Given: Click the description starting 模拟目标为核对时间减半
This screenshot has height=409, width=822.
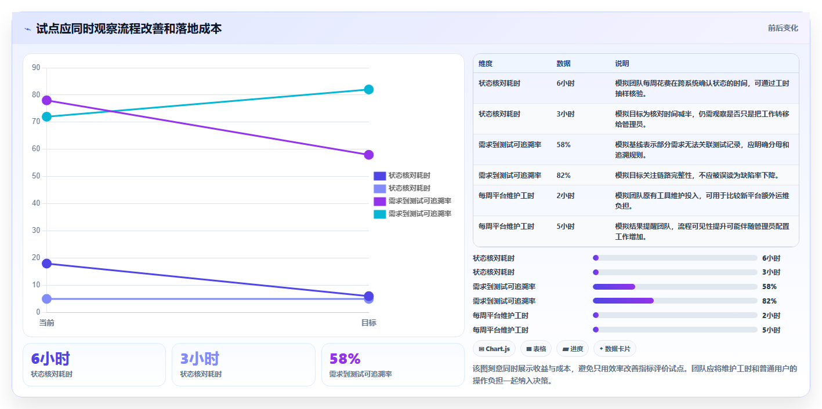Looking at the screenshot, I should tap(702, 119).
